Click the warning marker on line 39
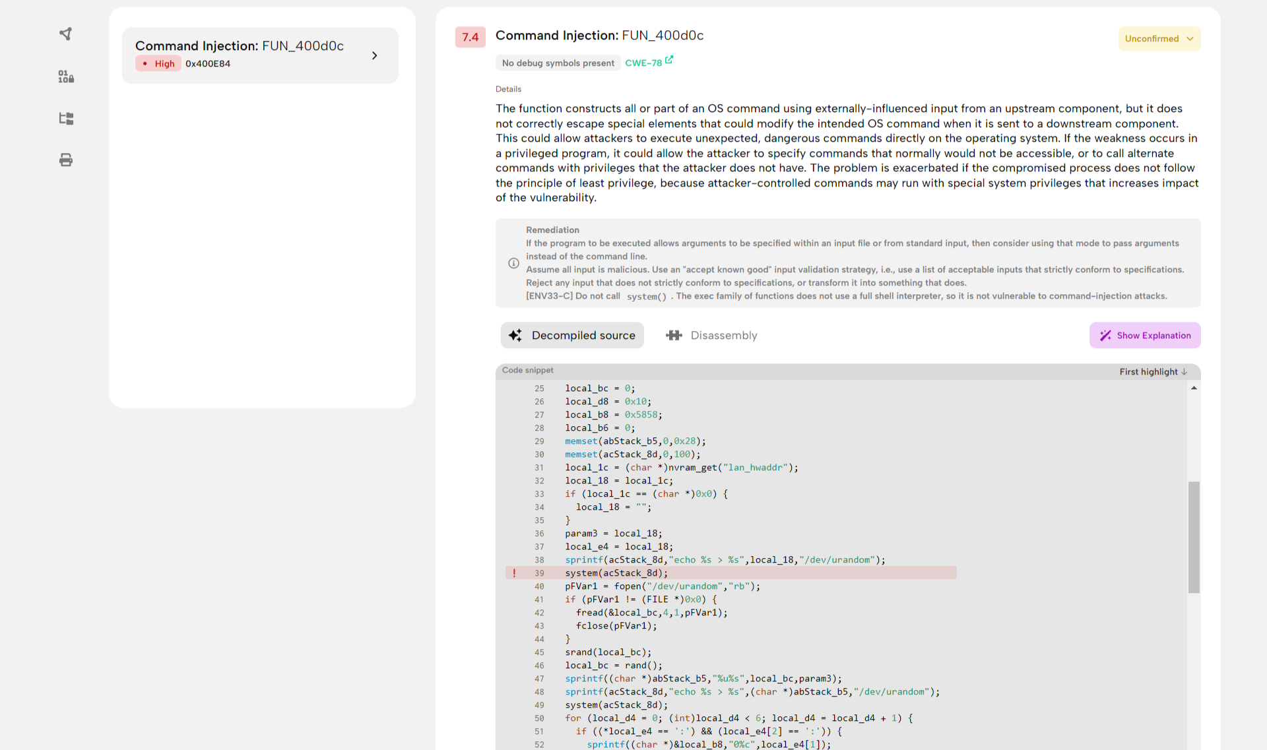1267x750 pixels. pos(514,573)
